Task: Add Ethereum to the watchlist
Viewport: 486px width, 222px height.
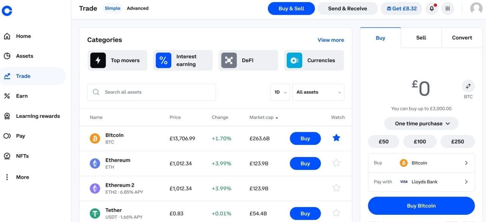Action: [x=336, y=163]
